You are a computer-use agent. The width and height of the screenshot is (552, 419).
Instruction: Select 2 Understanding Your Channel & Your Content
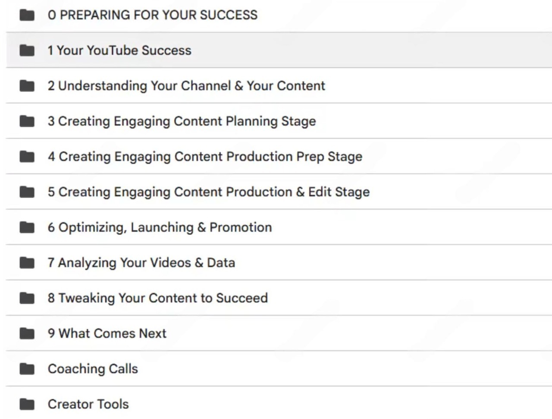[186, 86]
